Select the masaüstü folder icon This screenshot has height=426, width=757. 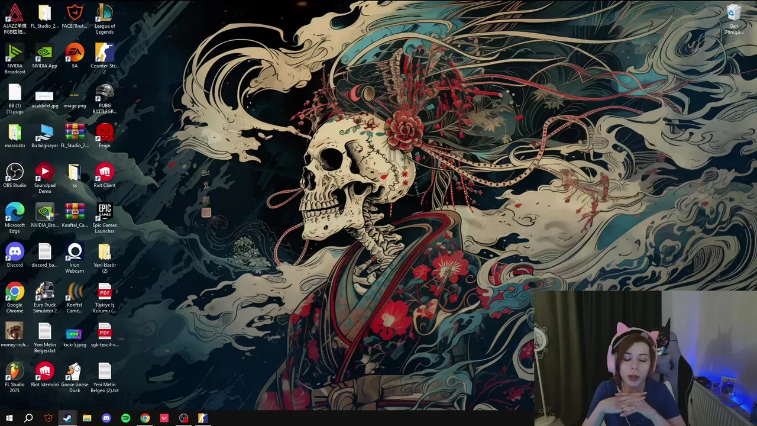[x=15, y=135]
